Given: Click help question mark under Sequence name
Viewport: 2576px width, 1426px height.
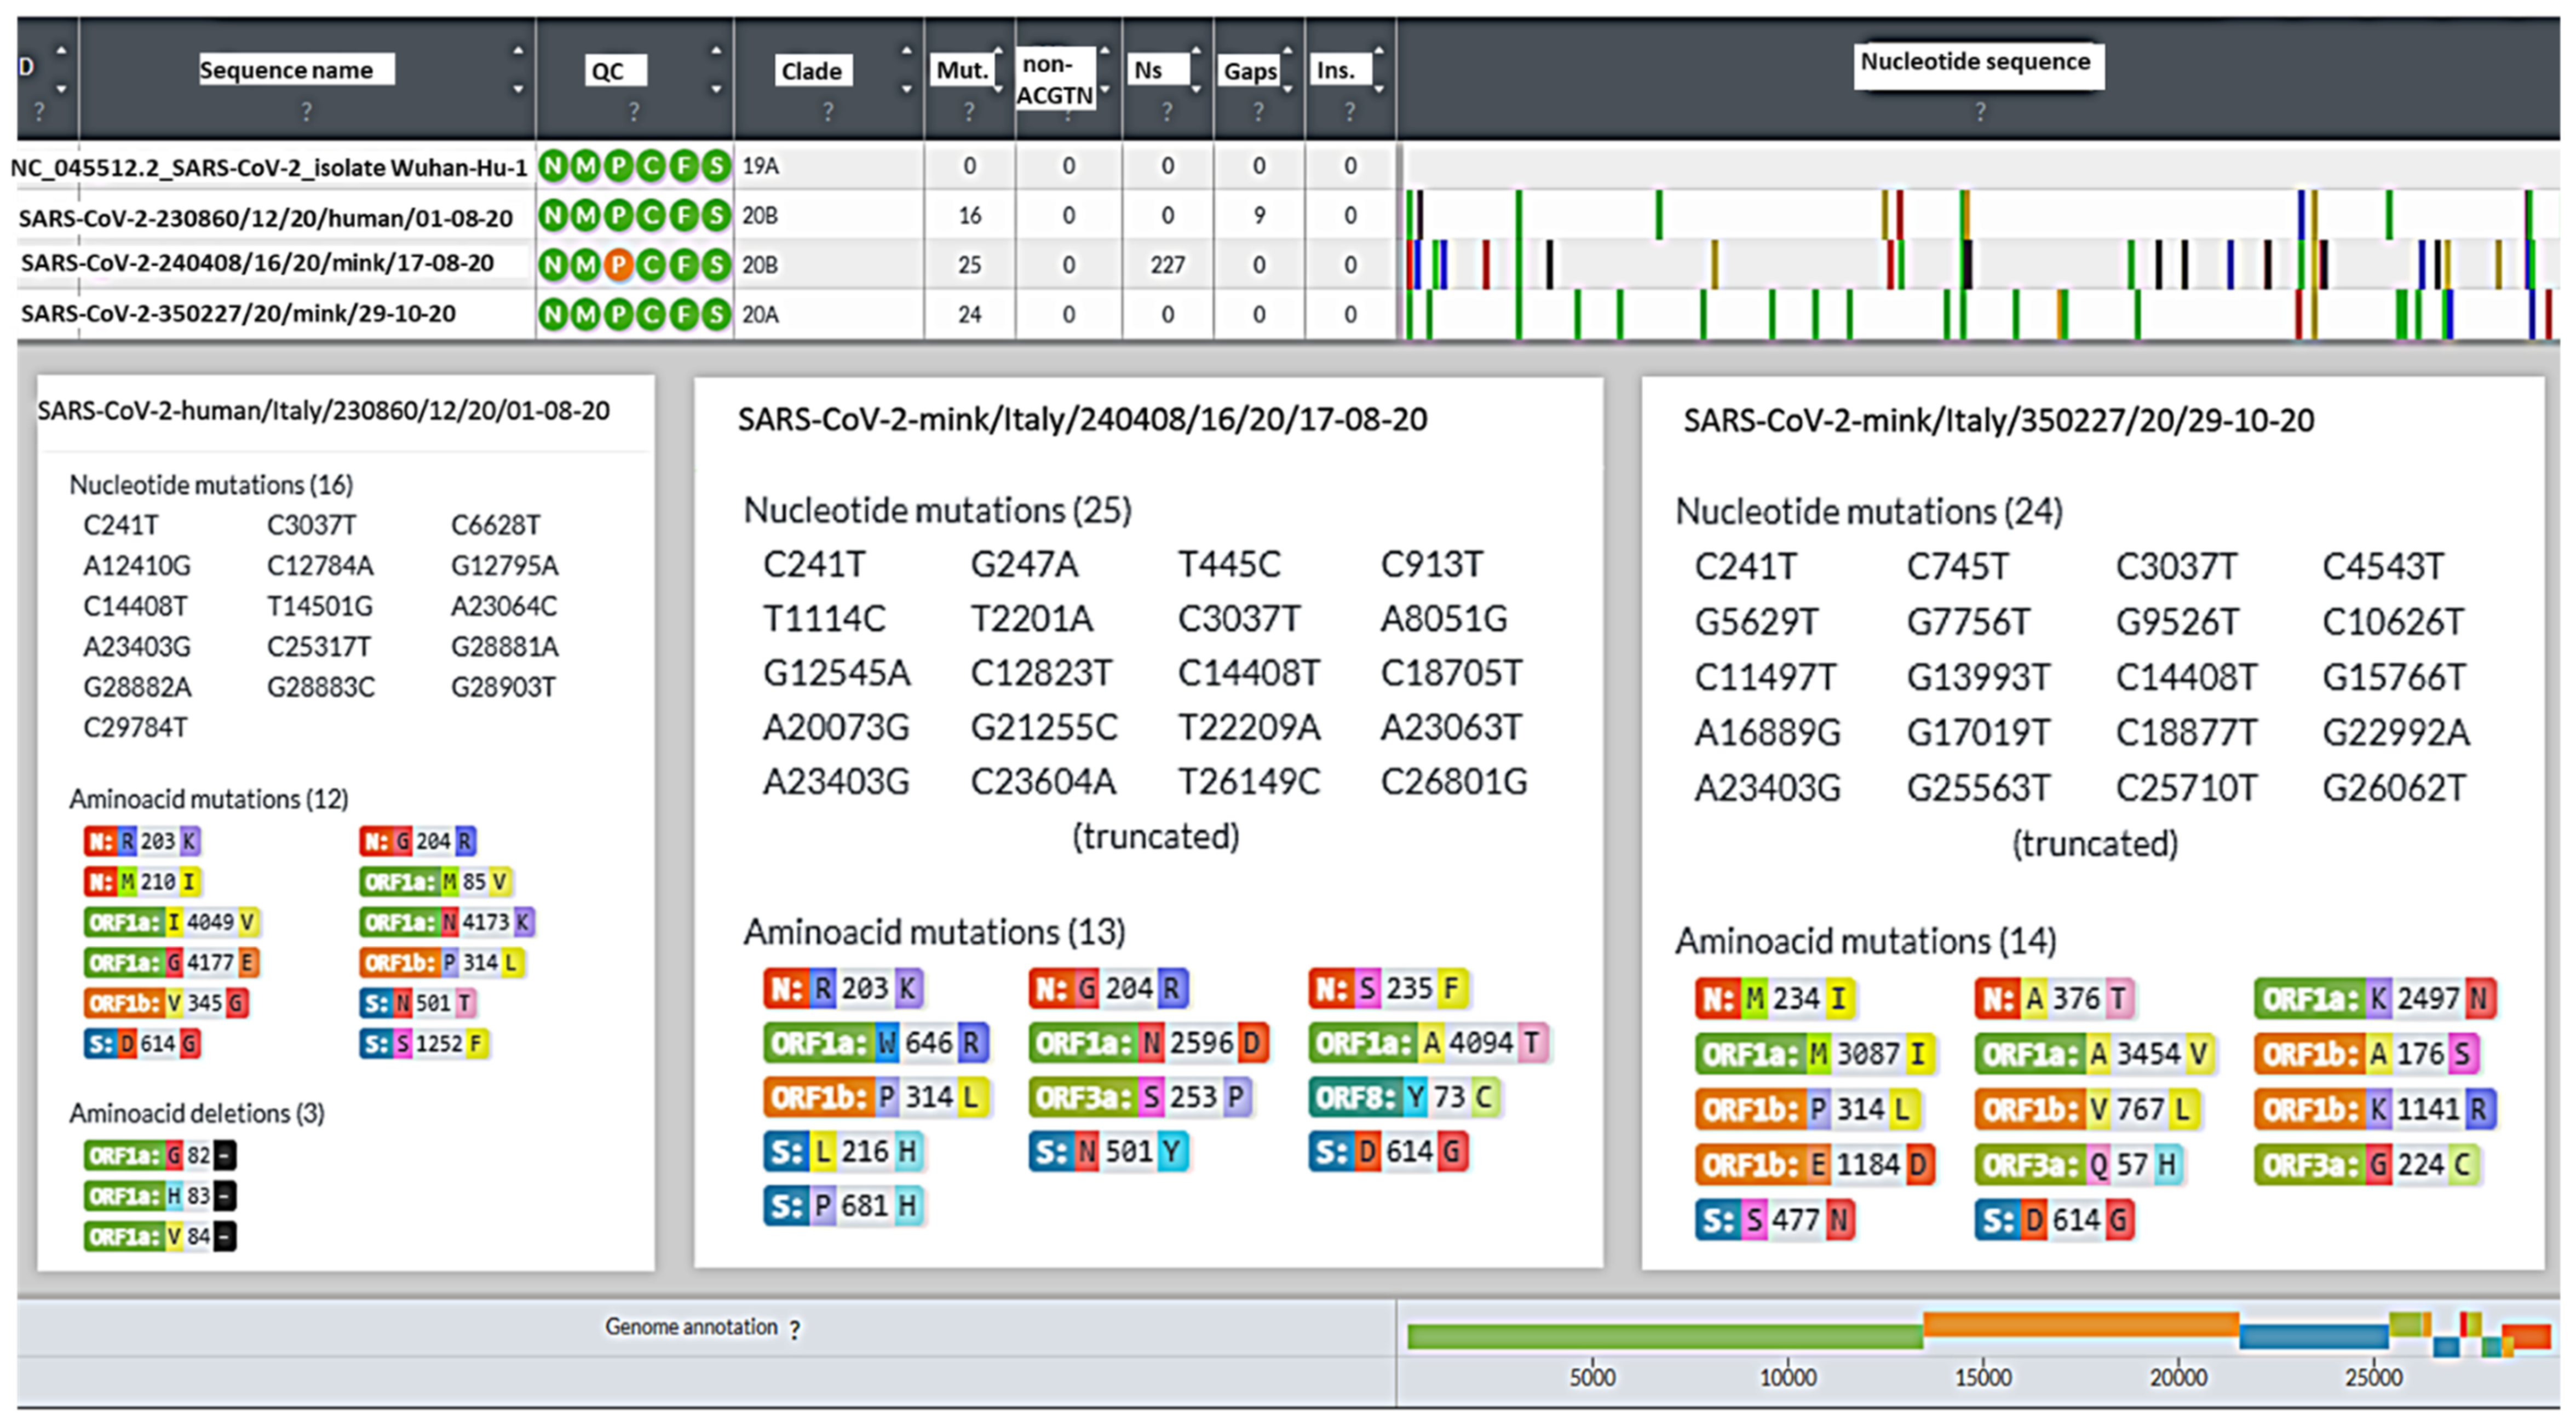Looking at the screenshot, I should (x=306, y=112).
